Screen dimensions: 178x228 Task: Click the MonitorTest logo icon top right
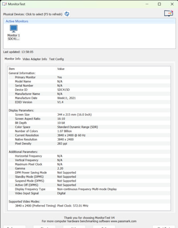169,13
